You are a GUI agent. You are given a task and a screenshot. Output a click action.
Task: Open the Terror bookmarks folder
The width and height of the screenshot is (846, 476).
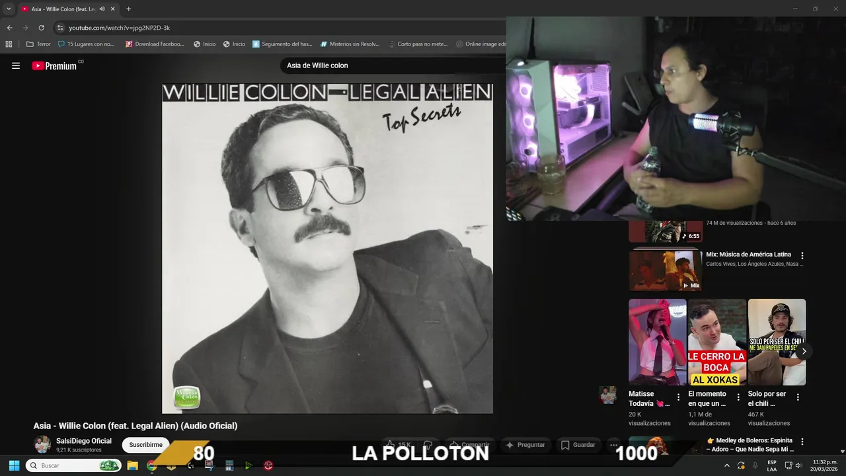(x=38, y=44)
